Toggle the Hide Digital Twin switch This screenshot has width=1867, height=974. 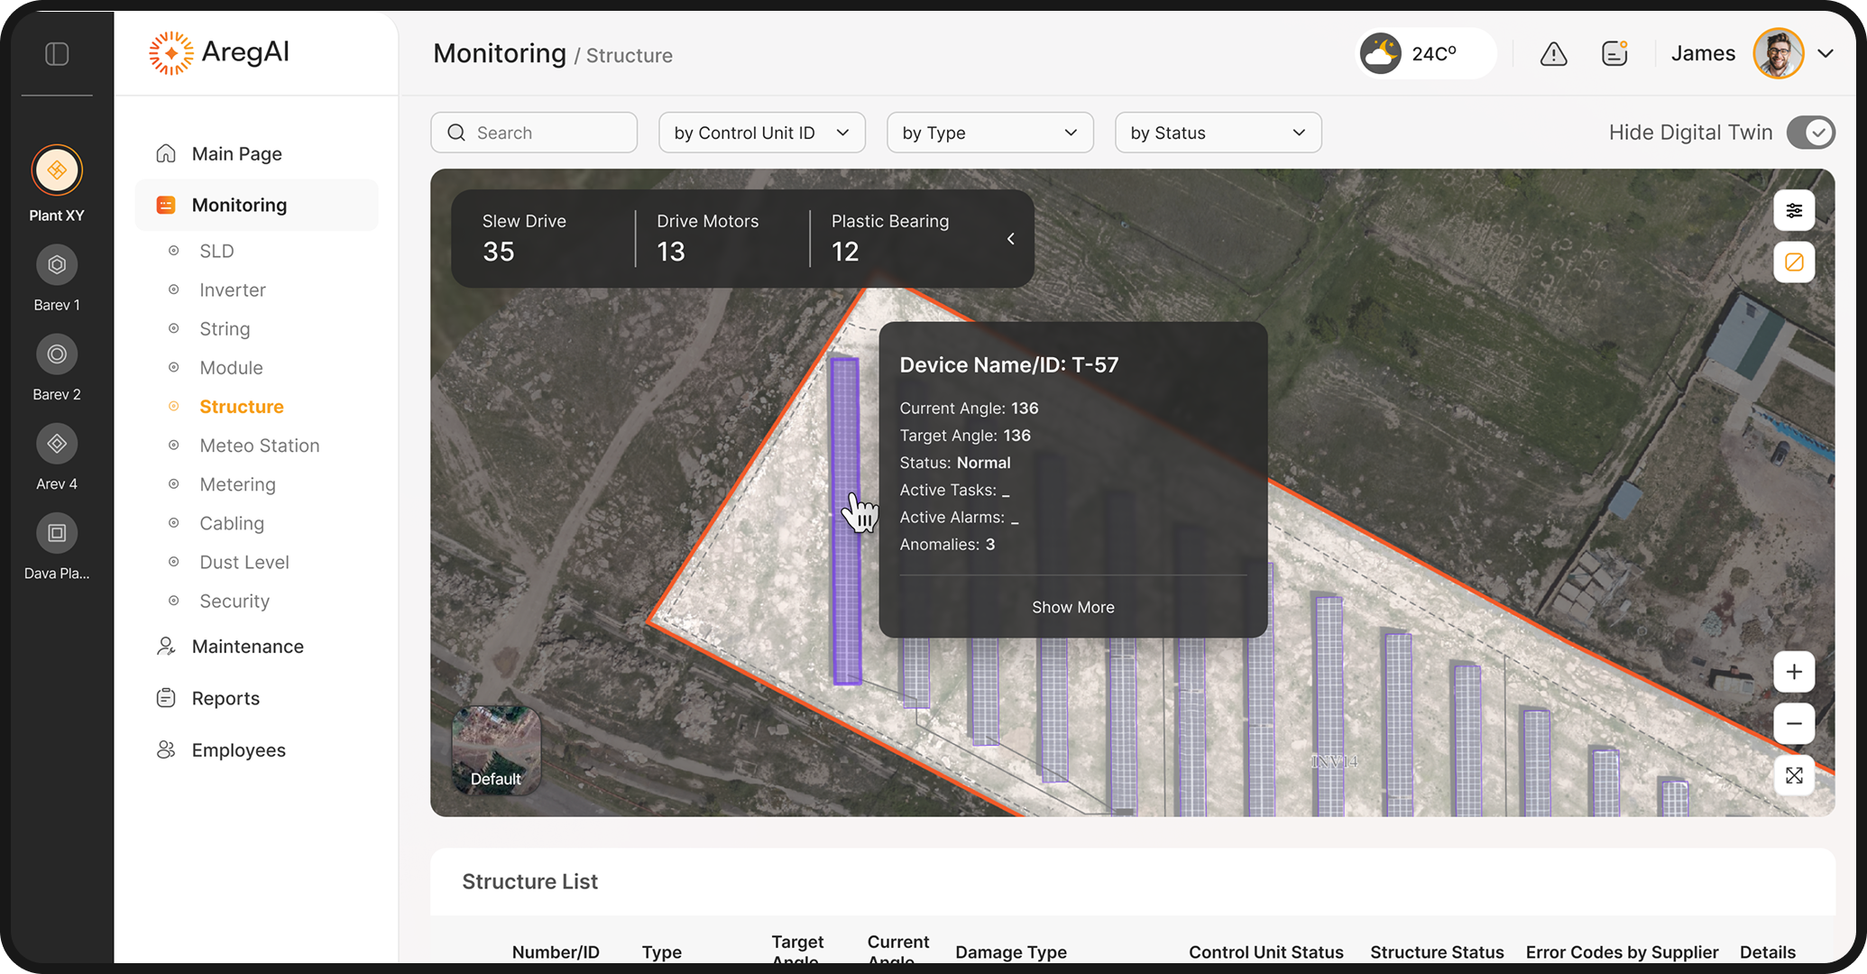pos(1810,133)
